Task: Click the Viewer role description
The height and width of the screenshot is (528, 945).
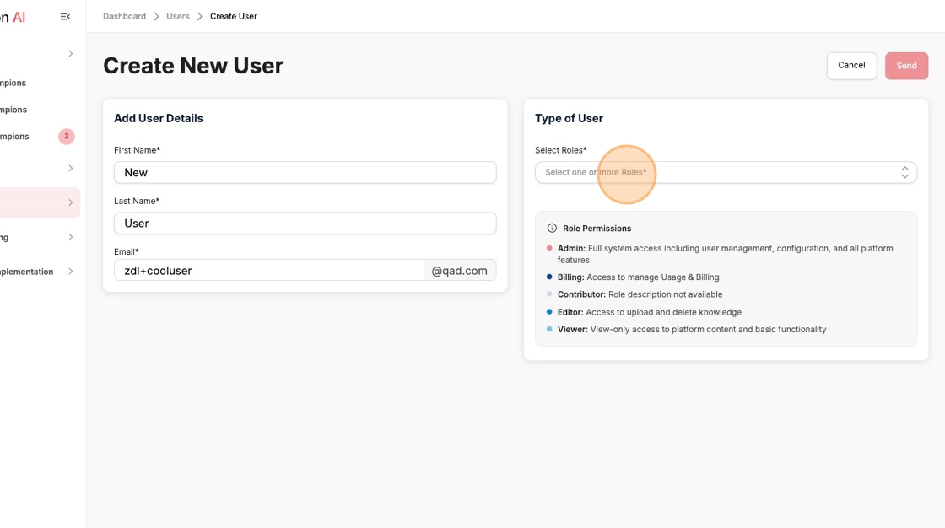Action: click(692, 329)
